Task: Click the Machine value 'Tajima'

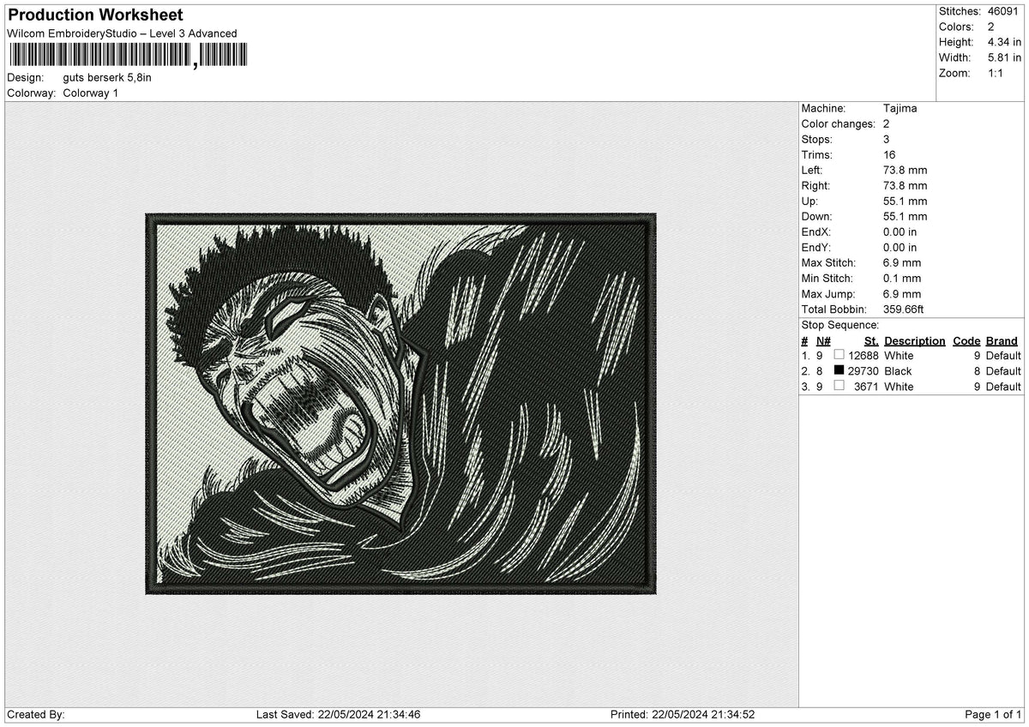Action: coord(900,108)
